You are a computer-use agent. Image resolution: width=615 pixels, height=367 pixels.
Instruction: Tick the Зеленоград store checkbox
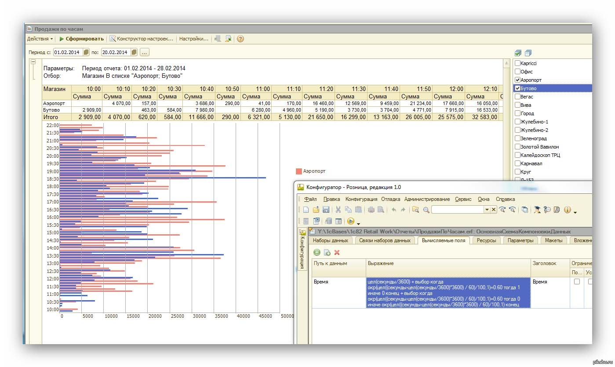[x=517, y=138]
